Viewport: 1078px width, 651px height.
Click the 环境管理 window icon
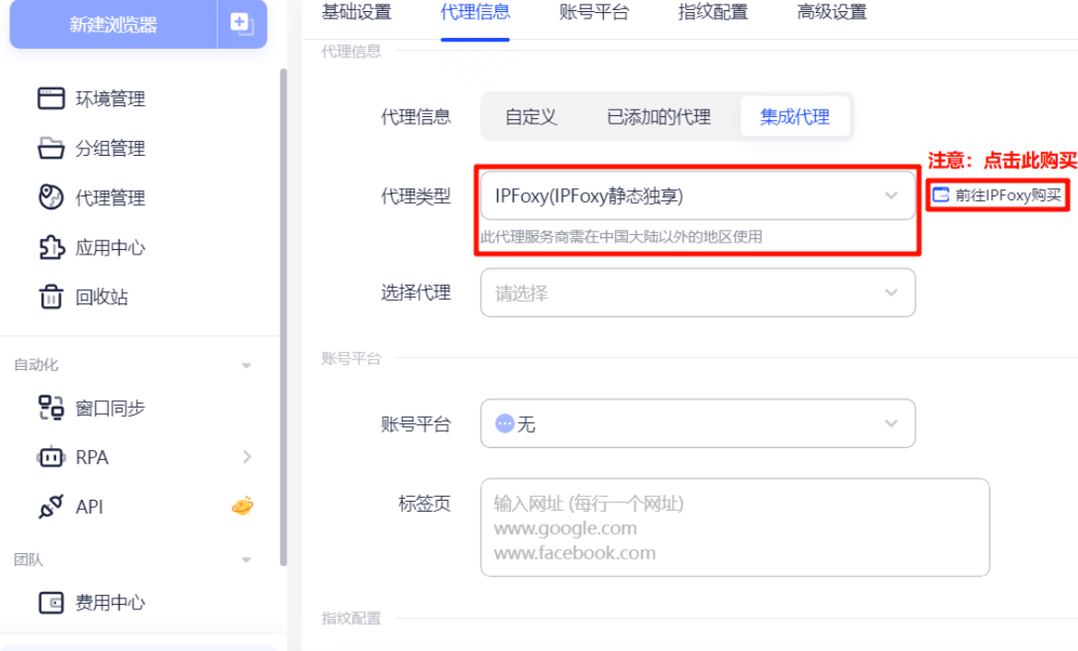tap(51, 99)
